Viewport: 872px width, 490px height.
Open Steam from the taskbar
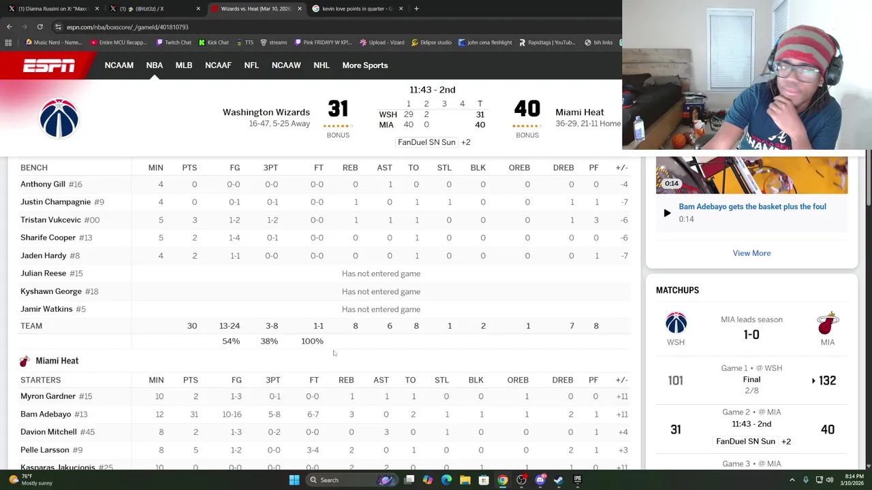click(559, 480)
